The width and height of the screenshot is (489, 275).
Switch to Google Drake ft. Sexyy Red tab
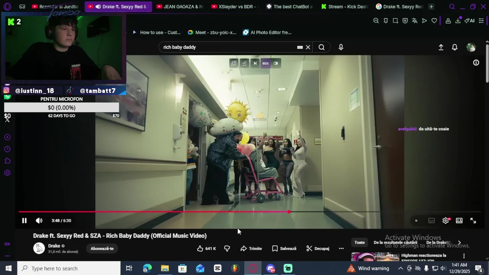399,6
